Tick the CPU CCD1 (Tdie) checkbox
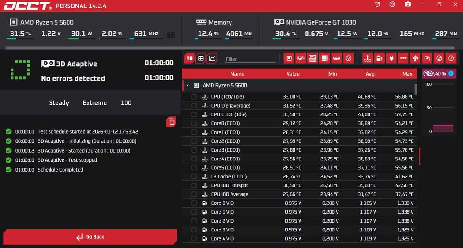The width and height of the screenshot is (463, 248). pyautogui.click(x=194, y=114)
